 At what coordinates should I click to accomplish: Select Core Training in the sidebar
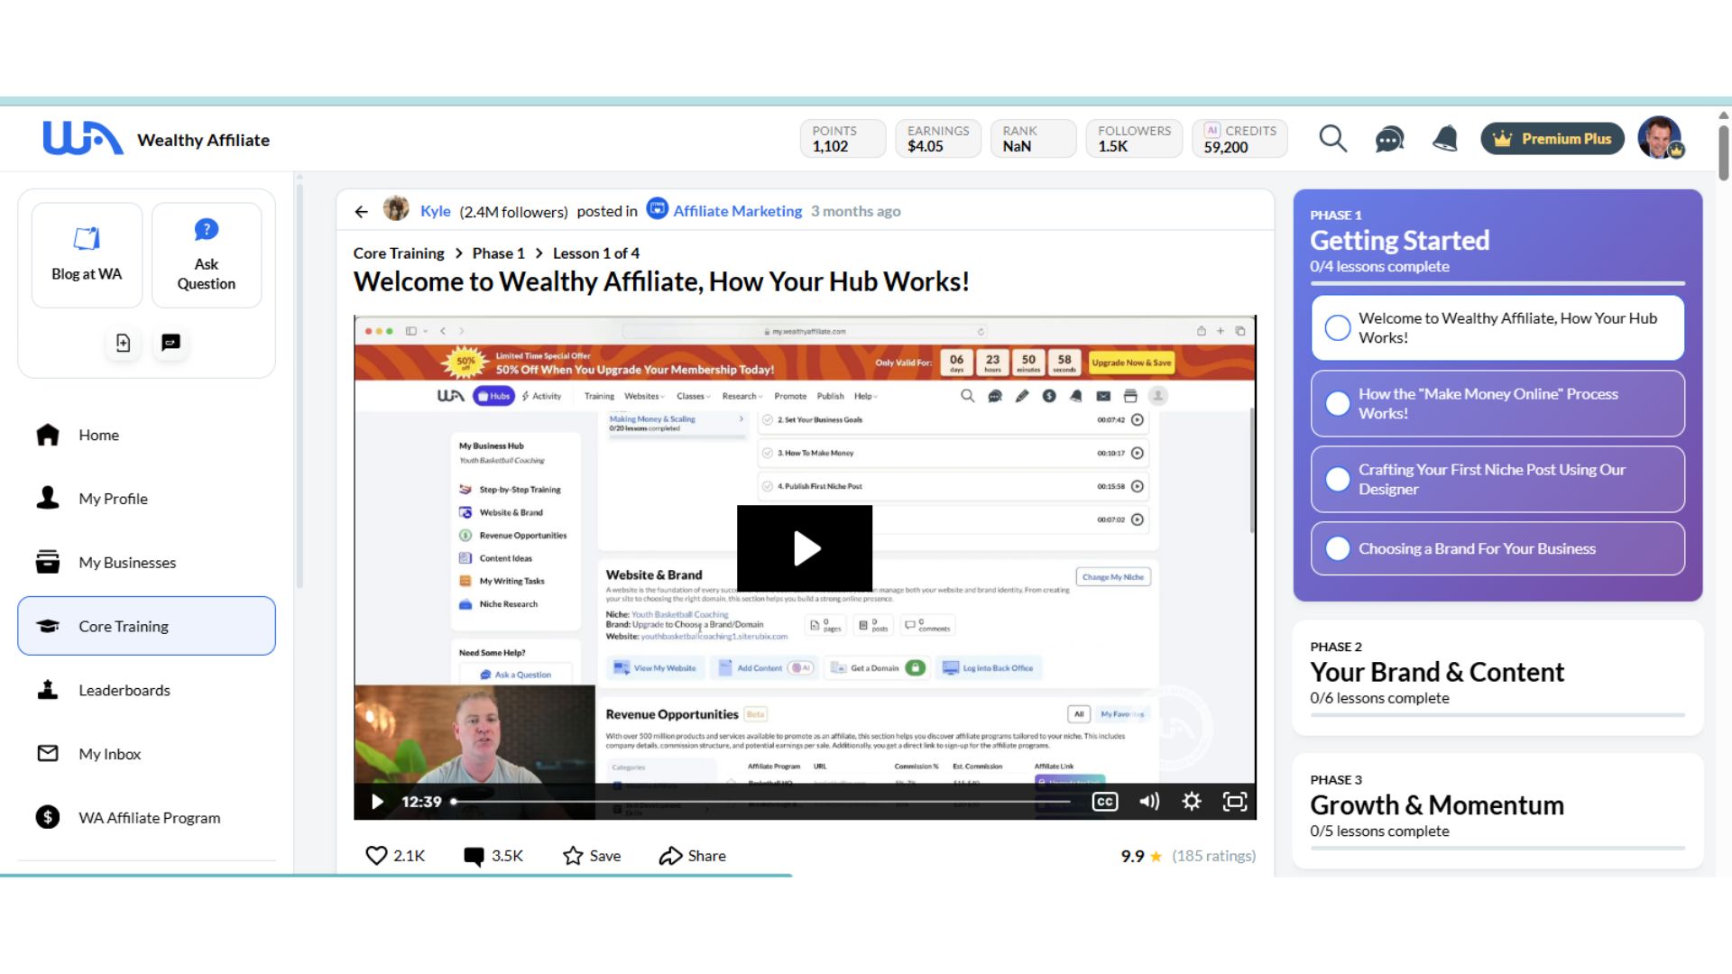pos(146,626)
